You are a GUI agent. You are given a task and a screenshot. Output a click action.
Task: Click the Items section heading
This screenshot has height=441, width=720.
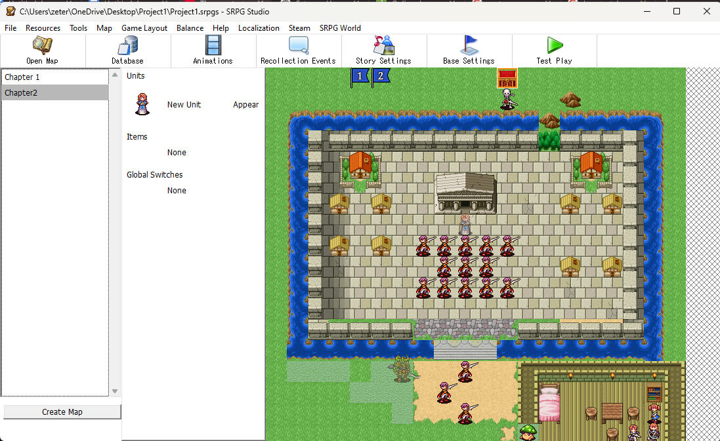click(137, 136)
